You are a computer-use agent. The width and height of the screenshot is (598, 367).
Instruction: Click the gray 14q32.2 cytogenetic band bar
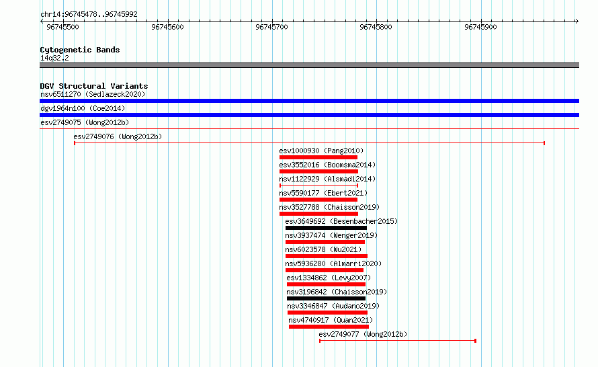pos(309,65)
